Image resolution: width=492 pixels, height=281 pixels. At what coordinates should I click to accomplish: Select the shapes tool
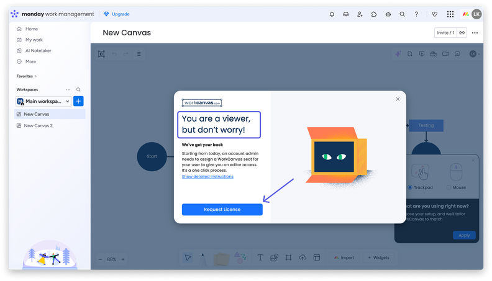tap(240, 257)
